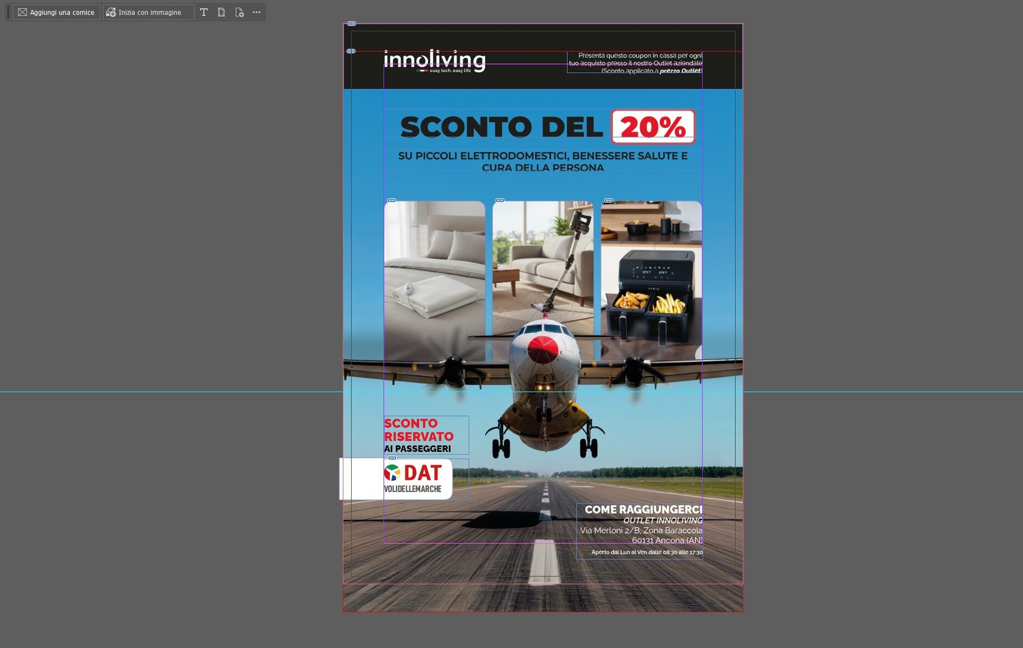Click the 'Aggiungi una cornice' button
This screenshot has width=1023, height=648.
pos(56,12)
